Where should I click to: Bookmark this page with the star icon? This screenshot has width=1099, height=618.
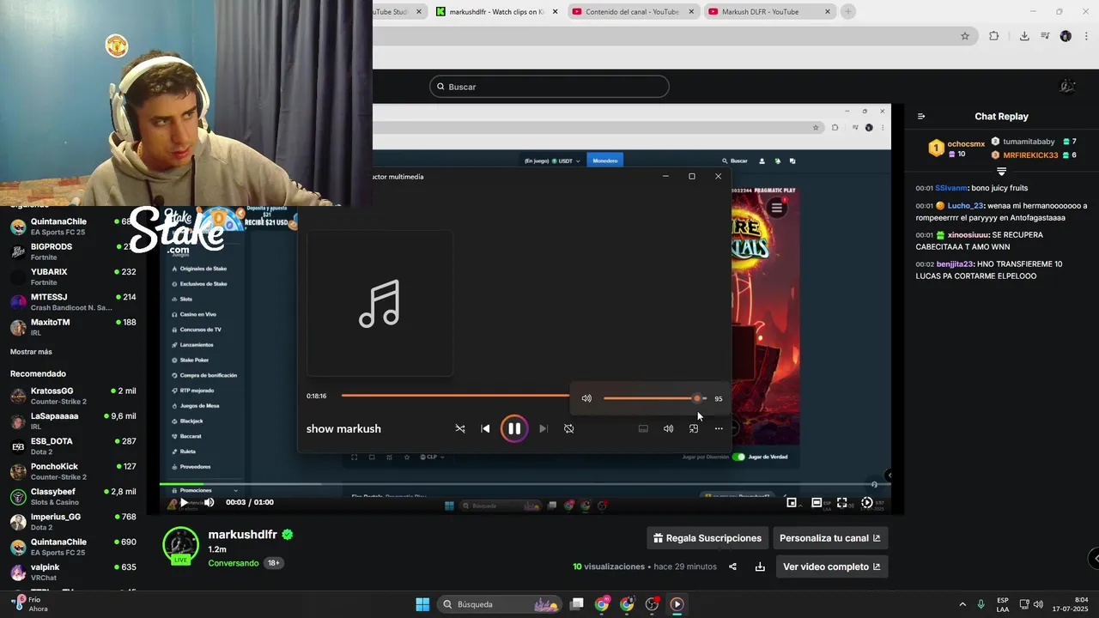coord(965,36)
